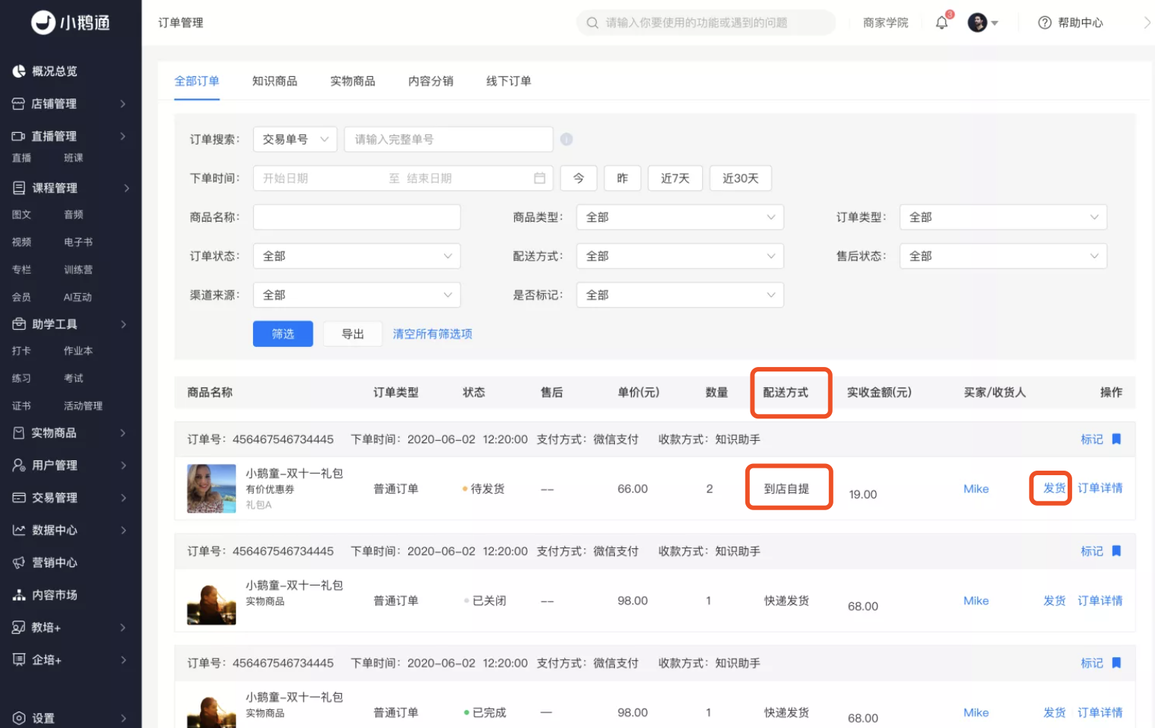This screenshot has width=1155, height=728.
Task: Click the 营销中心 megaphone icon
Action: 19,562
